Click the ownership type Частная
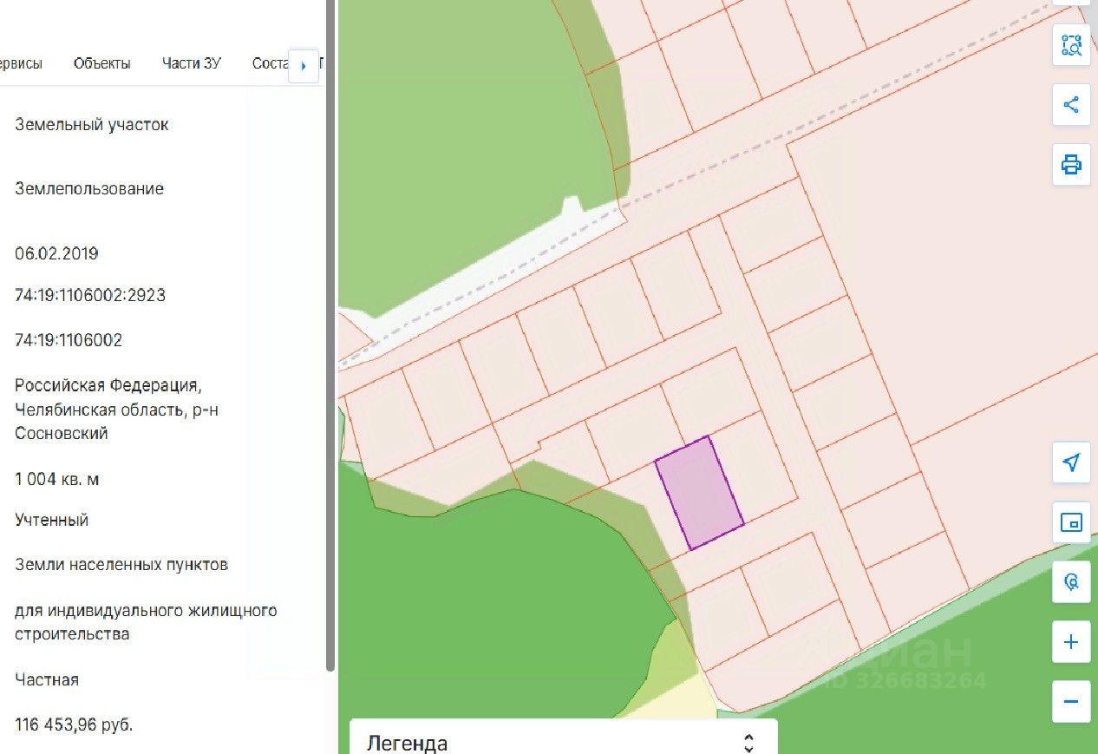The width and height of the screenshot is (1098, 754). point(47,679)
